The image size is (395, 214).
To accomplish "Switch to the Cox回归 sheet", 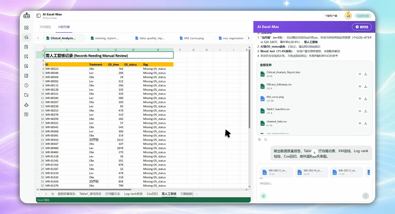I will tap(152, 194).
